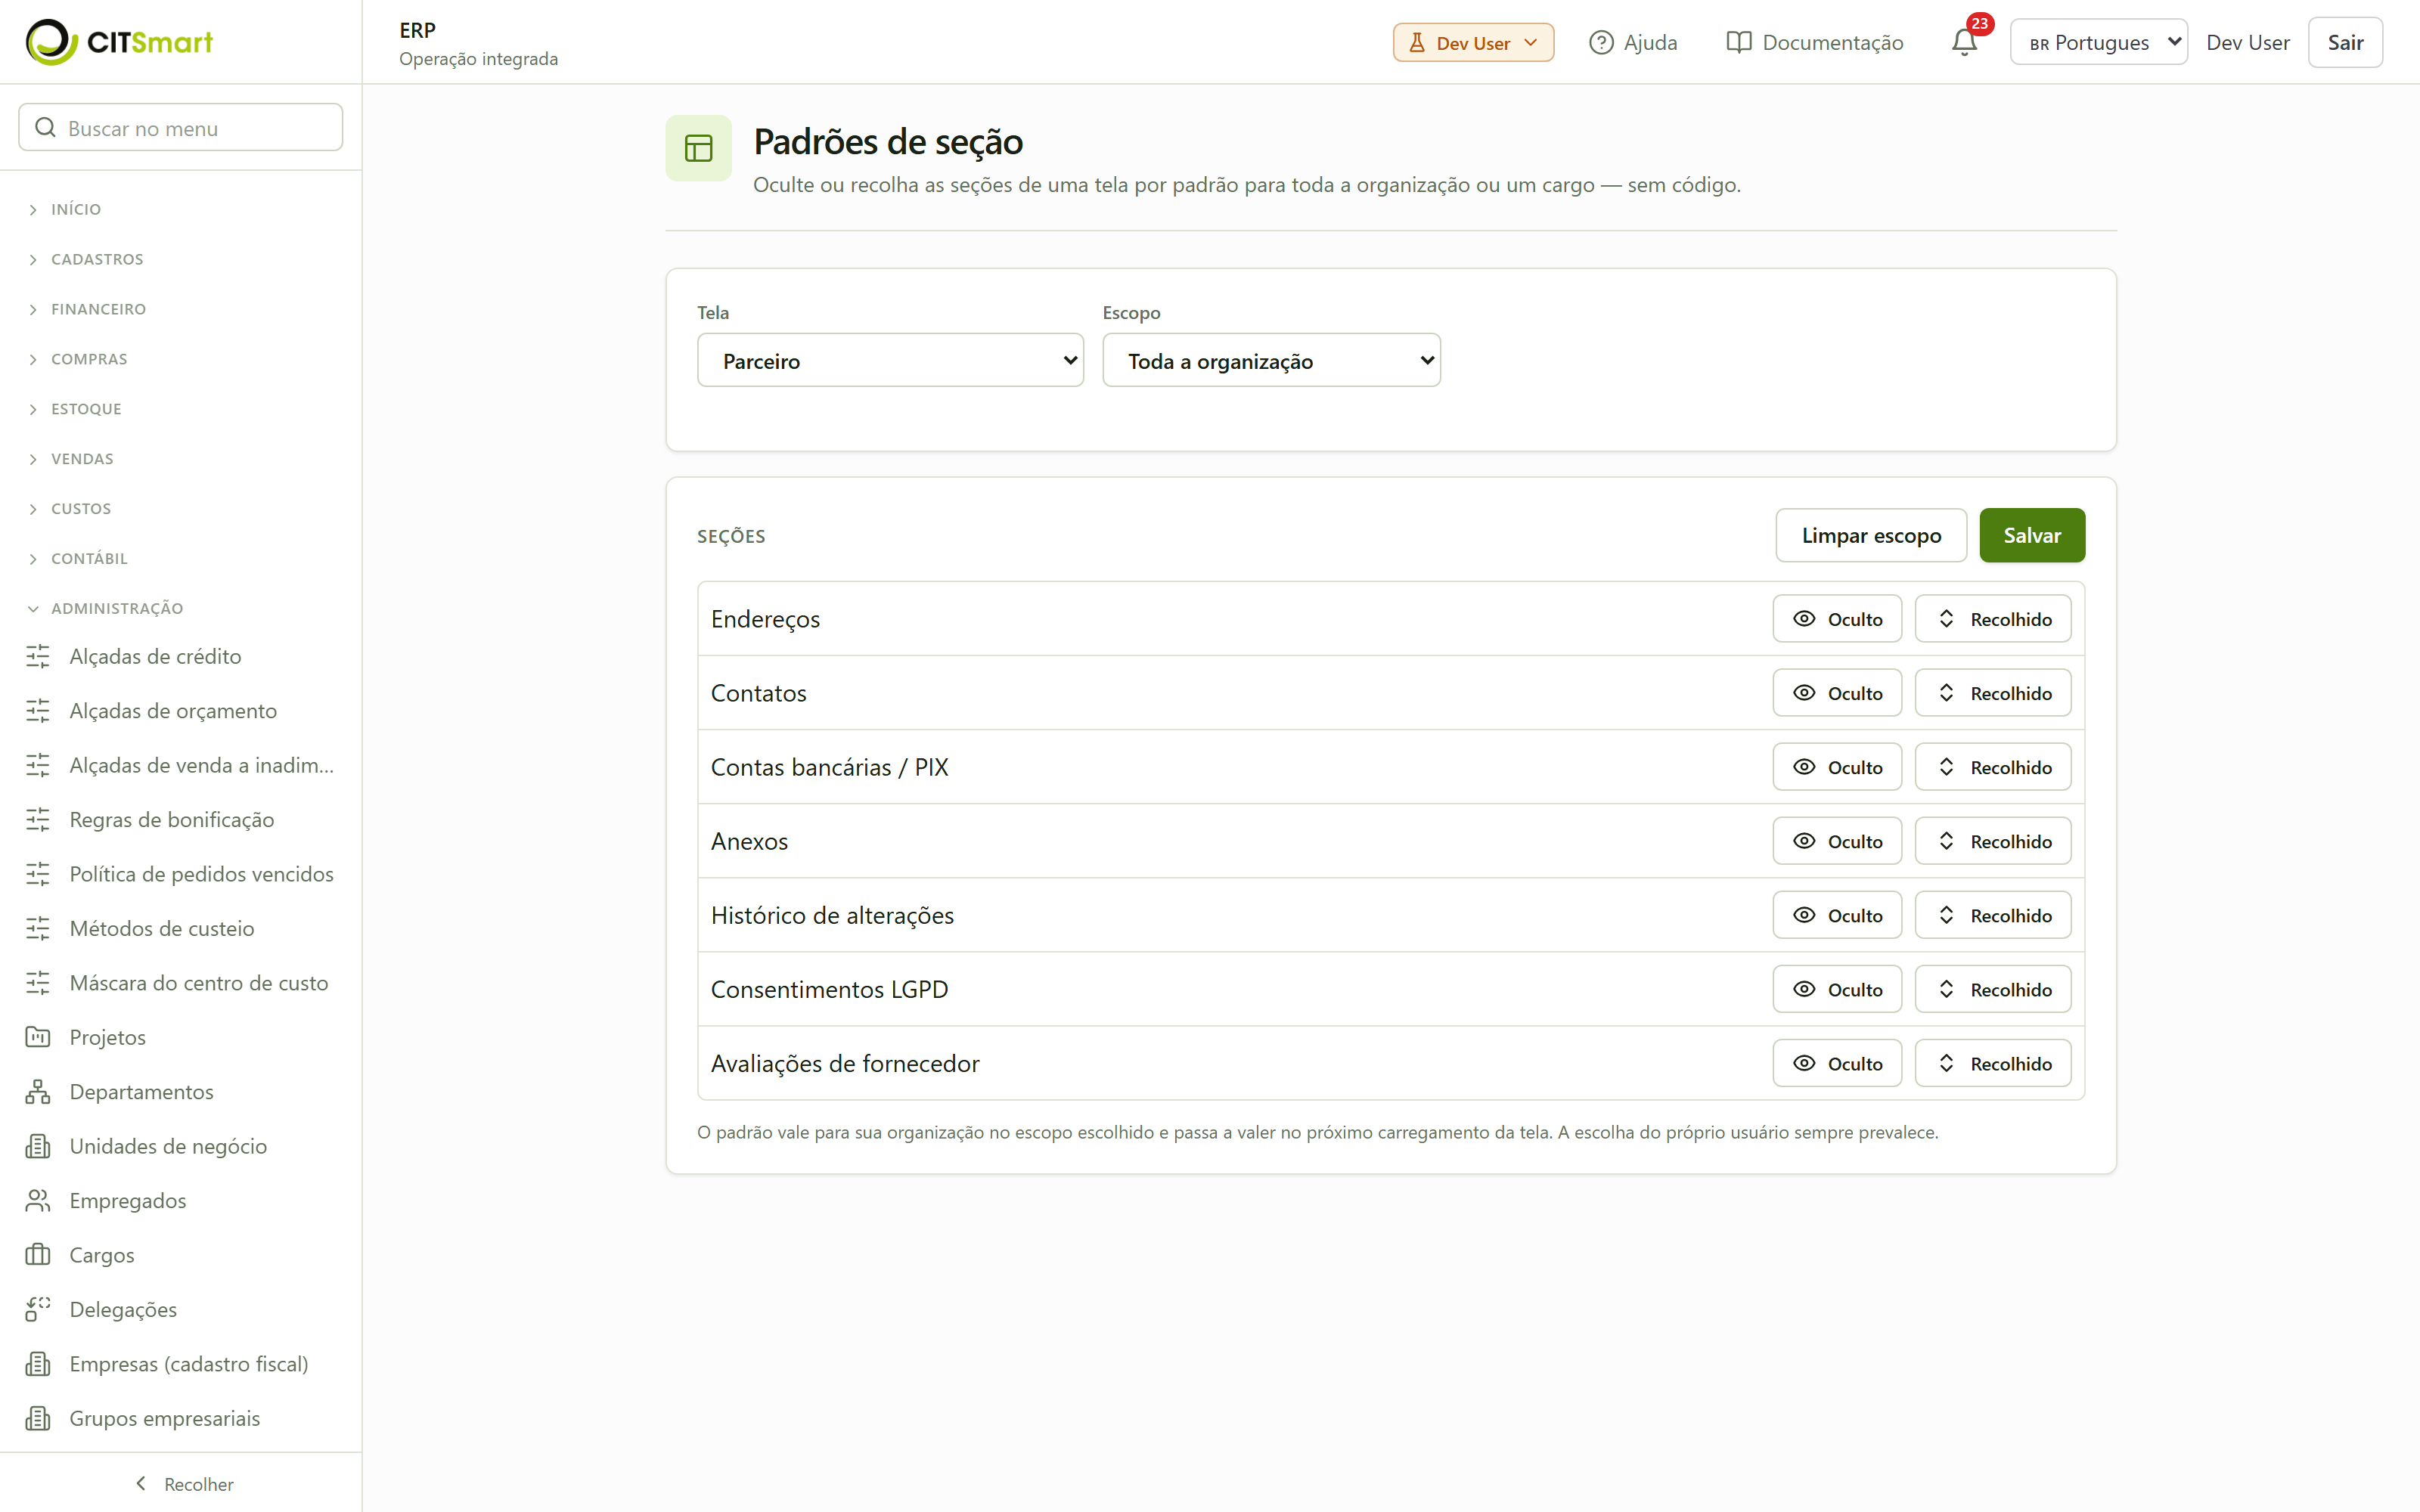Open Projetos folder icon in sidebar
This screenshot has width=2420, height=1512.
38,1037
